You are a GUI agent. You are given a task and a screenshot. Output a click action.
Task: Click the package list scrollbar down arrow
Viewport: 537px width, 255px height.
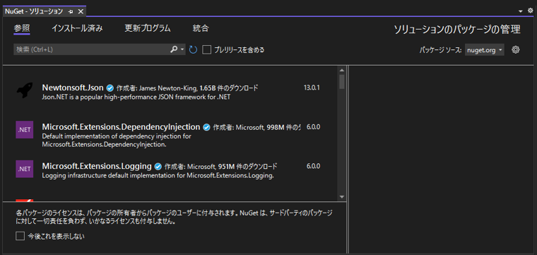tap(342, 197)
